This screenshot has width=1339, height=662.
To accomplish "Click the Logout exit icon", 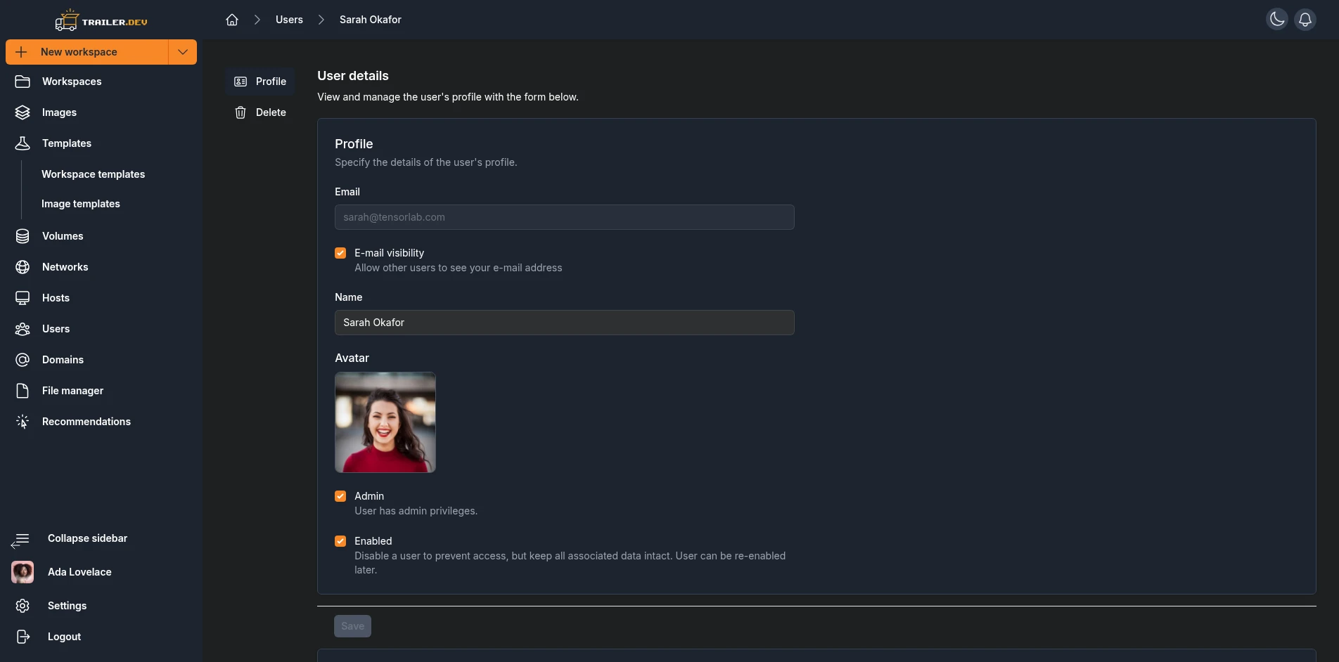I will (23, 637).
